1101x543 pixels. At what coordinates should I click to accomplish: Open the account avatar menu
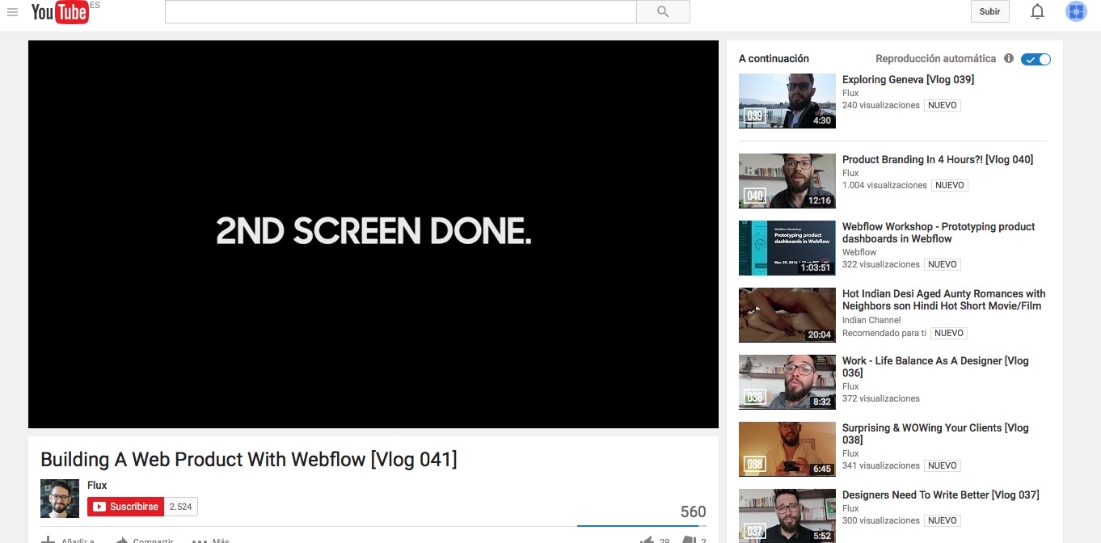click(1076, 11)
